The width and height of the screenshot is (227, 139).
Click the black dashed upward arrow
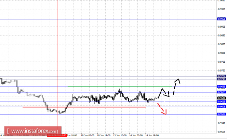click(x=176, y=86)
